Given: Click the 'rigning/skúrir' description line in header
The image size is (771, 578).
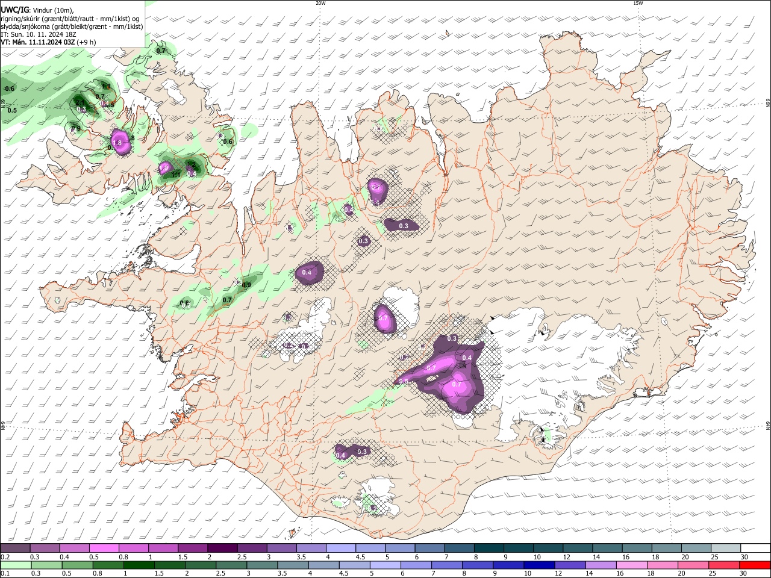Looking at the screenshot, I should pos(70,18).
